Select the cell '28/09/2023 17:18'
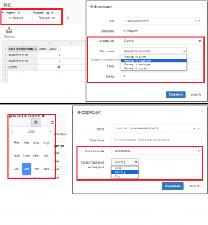Image resolution: width=208 pixels, height=225 pixels. pos(23,55)
